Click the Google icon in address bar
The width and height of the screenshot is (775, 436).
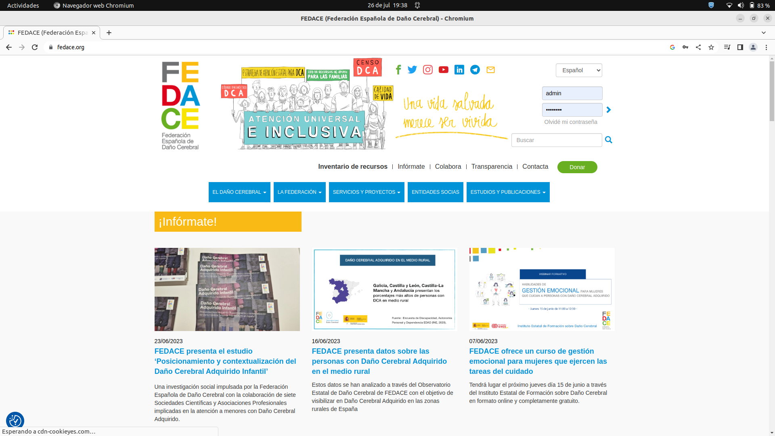[x=672, y=47]
